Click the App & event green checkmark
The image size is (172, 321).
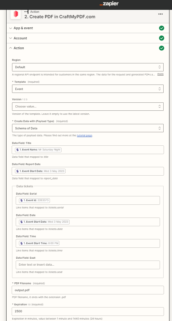pos(161,28)
